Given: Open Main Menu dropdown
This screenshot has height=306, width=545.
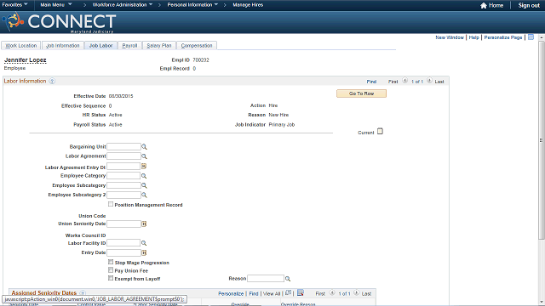Looking at the screenshot, I should [56, 5].
